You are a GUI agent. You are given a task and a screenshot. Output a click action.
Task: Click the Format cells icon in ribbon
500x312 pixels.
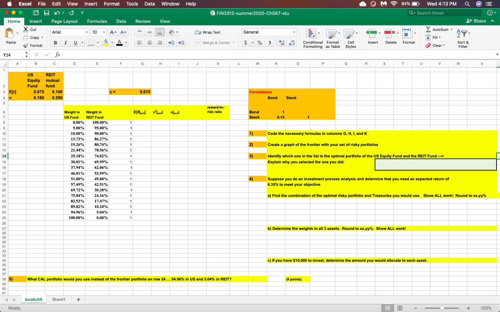pos(407,34)
